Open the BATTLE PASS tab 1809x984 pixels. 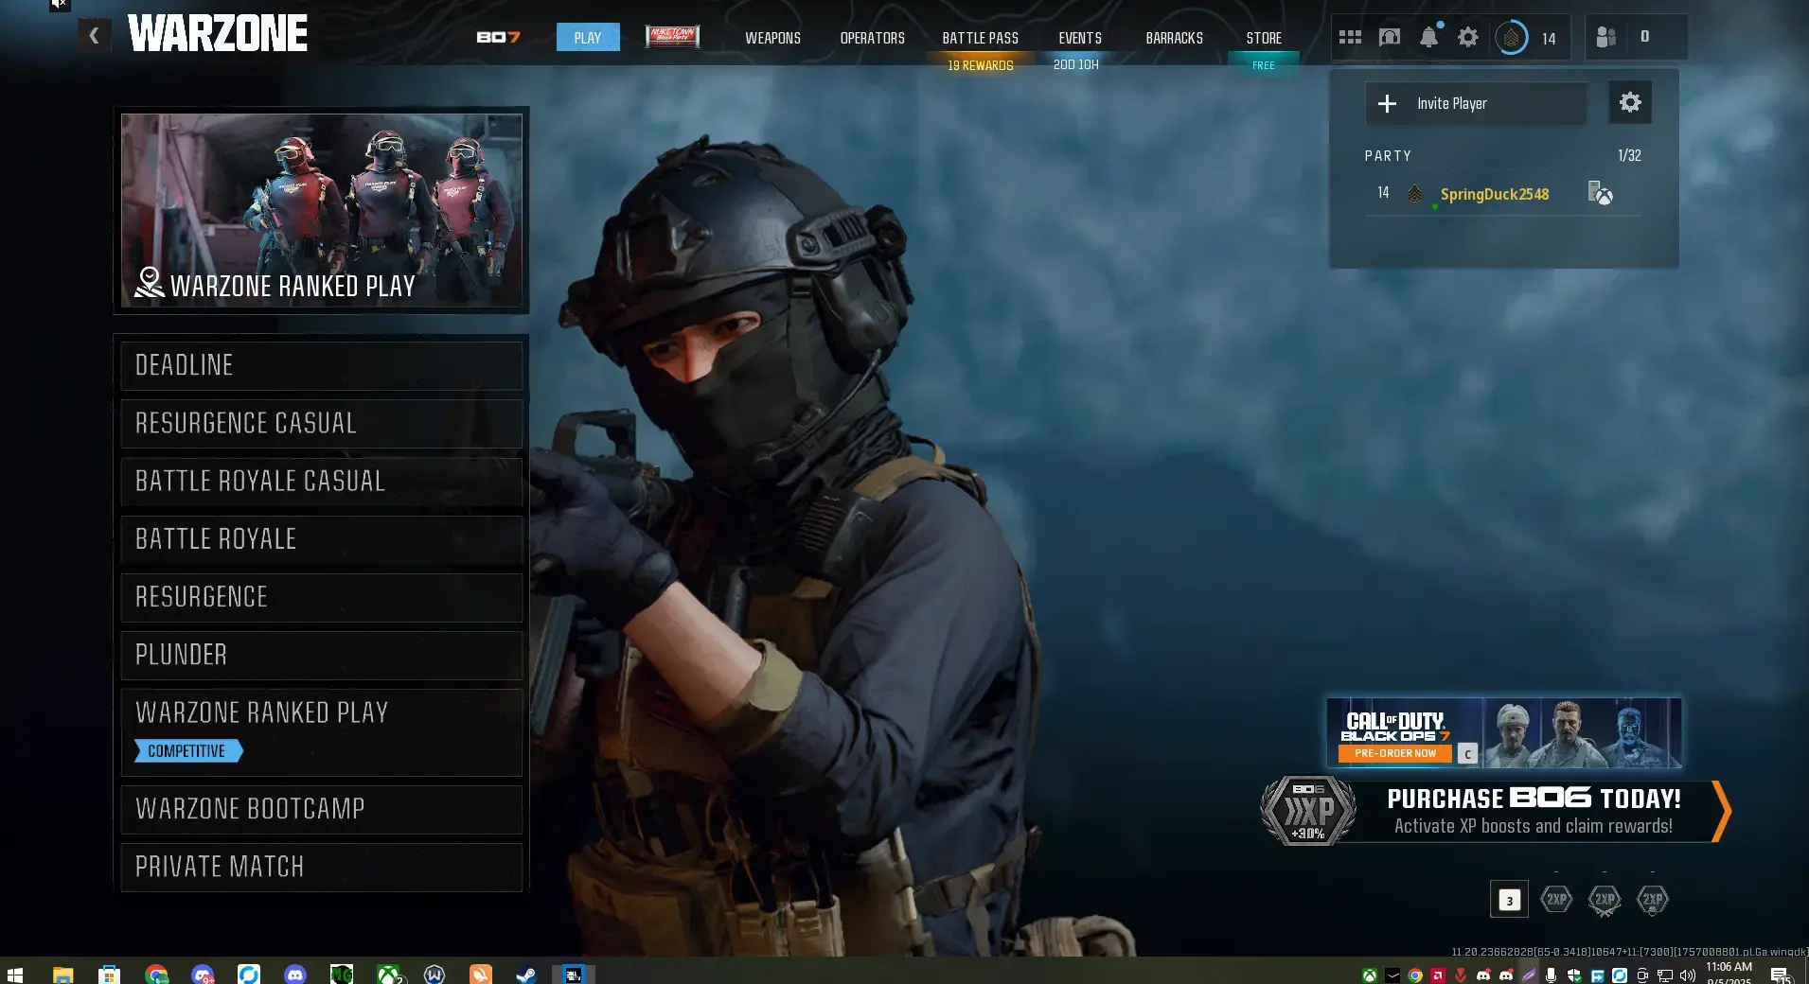coord(981,38)
